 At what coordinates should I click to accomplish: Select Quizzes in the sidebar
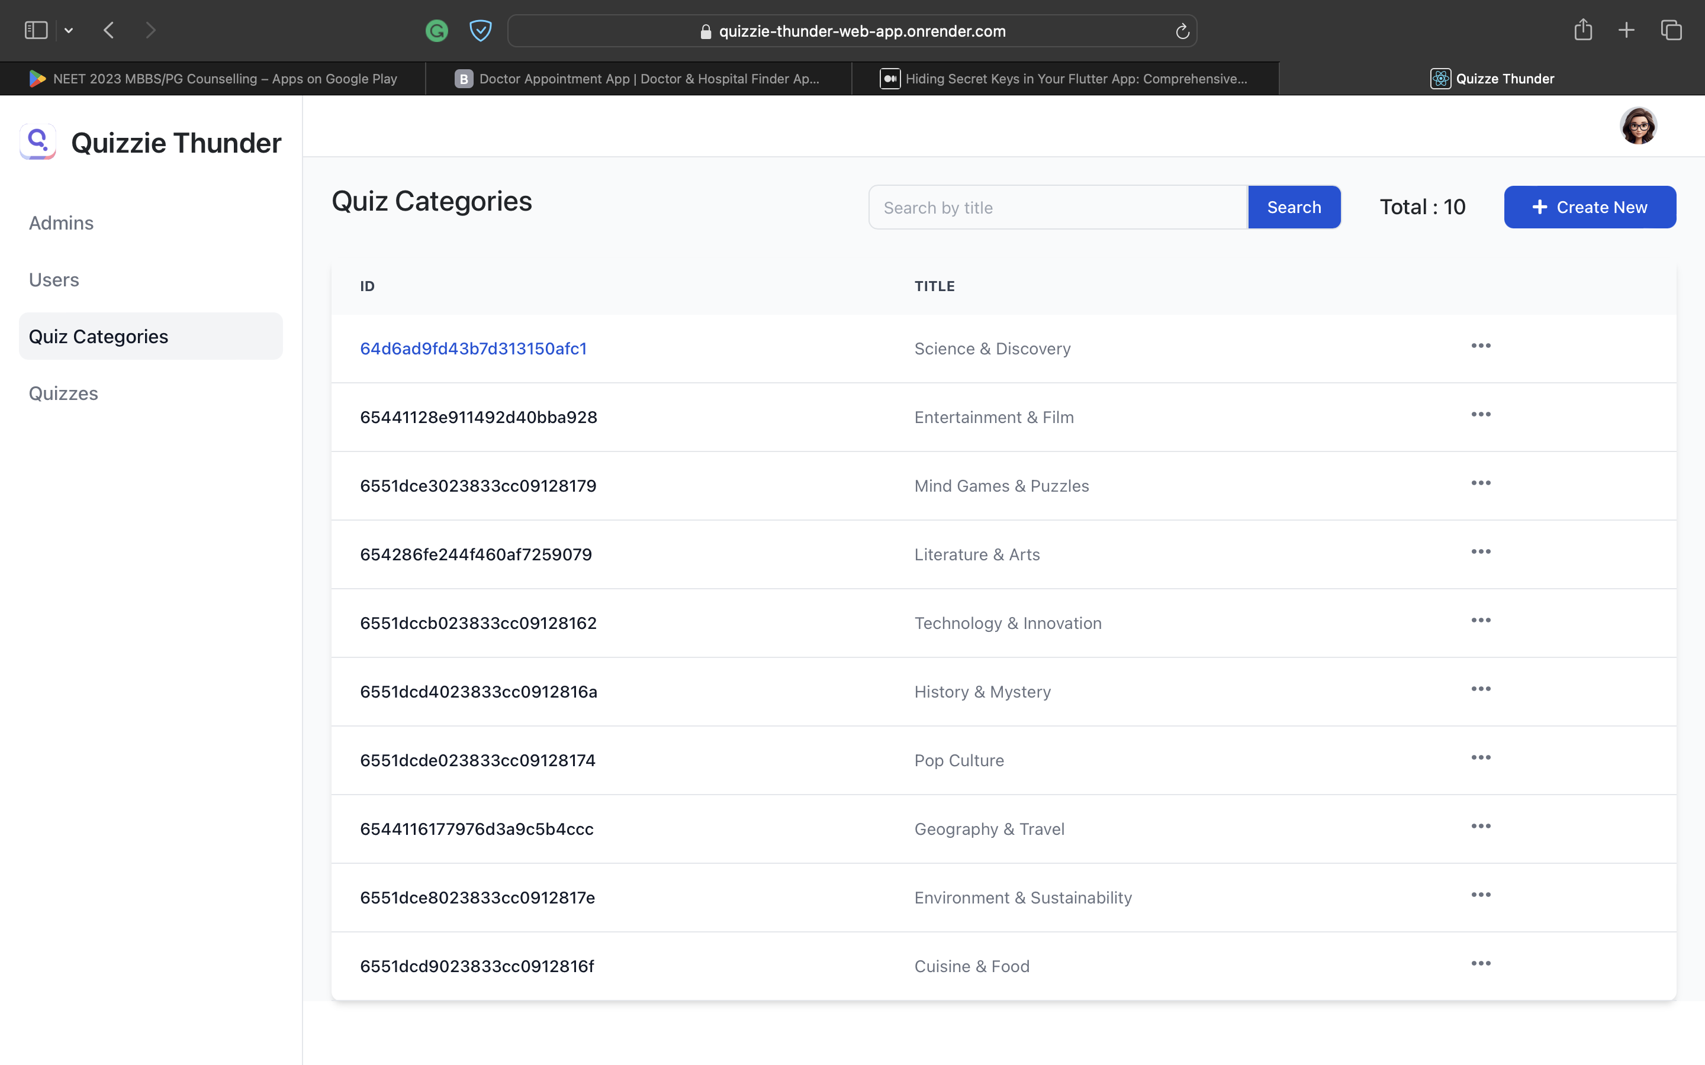[x=63, y=392]
